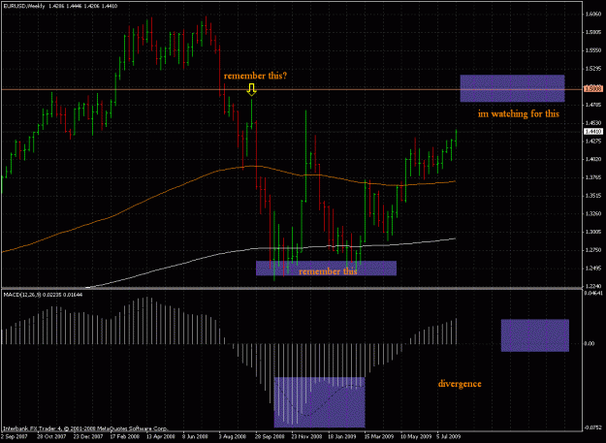606x443 pixels.
Task: Click the 1.4020 price axis label
Action: pyautogui.click(x=593, y=159)
